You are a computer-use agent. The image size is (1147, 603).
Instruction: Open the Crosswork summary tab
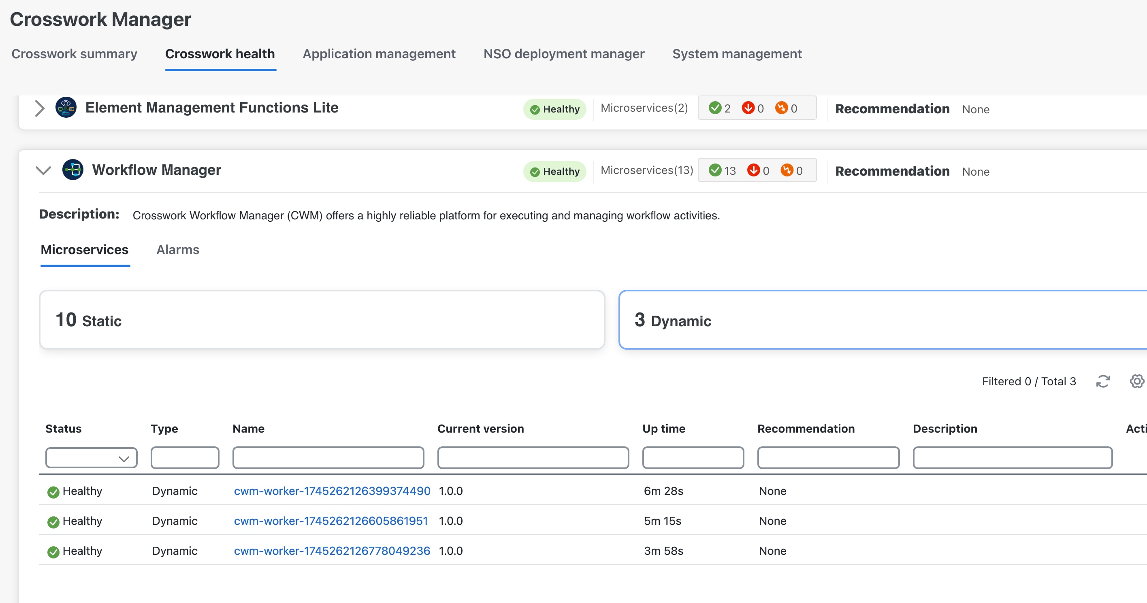pos(75,54)
